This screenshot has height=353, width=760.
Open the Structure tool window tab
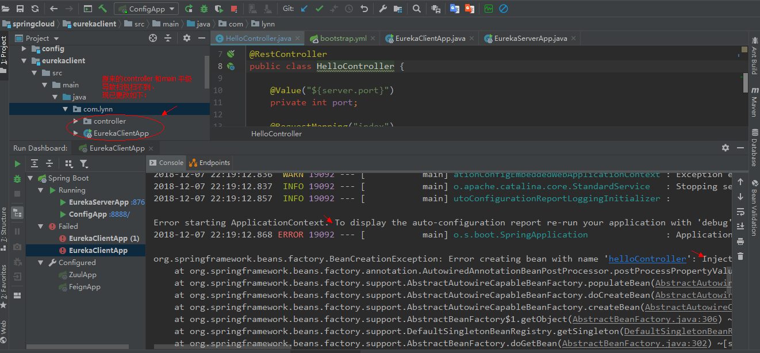pos(4,230)
